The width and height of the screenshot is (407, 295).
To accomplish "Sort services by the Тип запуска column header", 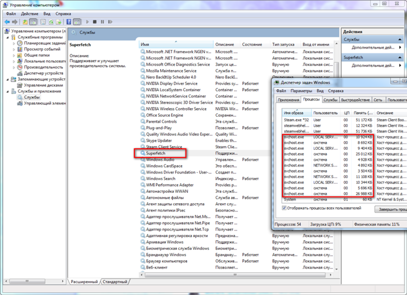I will point(285,45).
